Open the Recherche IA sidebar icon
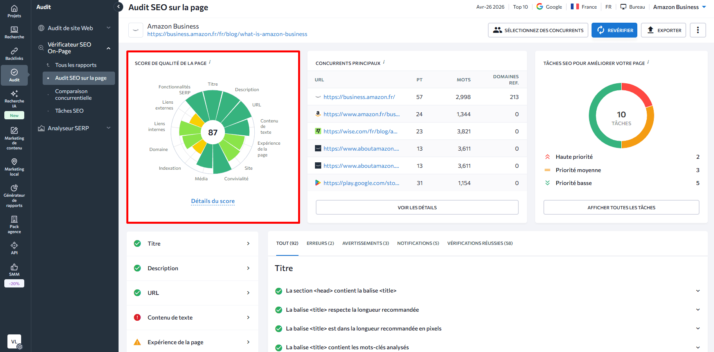 (x=14, y=99)
